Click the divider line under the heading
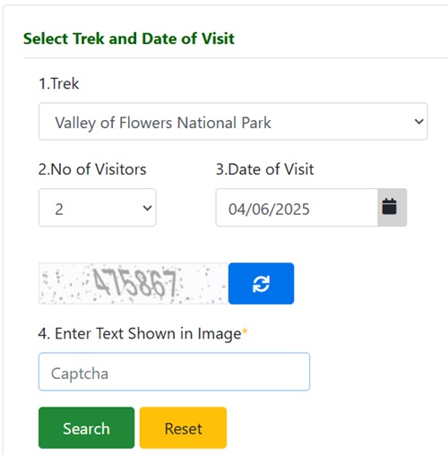 (x=236, y=58)
